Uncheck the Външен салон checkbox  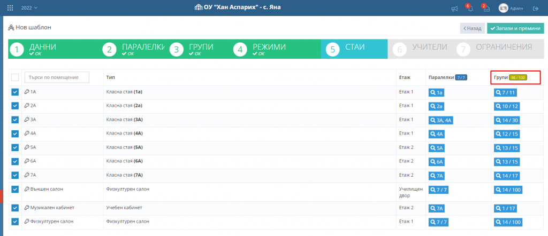point(15,189)
